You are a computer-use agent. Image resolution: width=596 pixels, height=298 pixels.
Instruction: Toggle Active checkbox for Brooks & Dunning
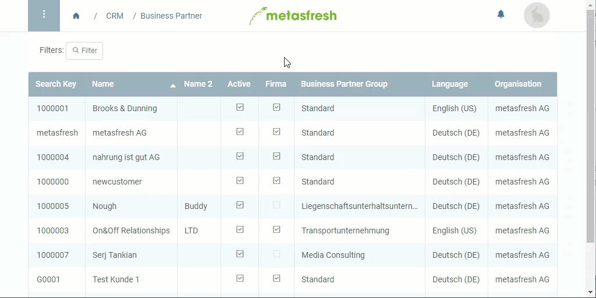[x=240, y=108]
